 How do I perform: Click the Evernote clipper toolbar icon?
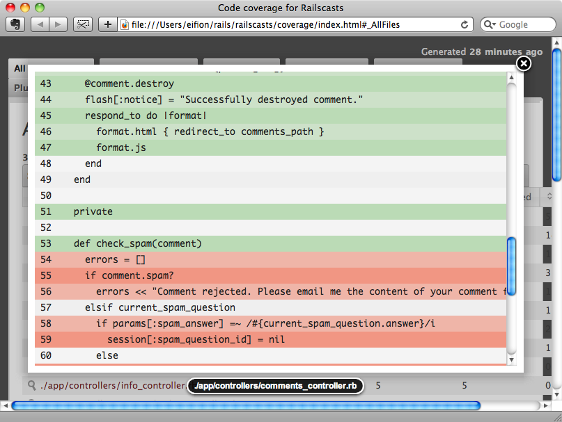(15, 24)
